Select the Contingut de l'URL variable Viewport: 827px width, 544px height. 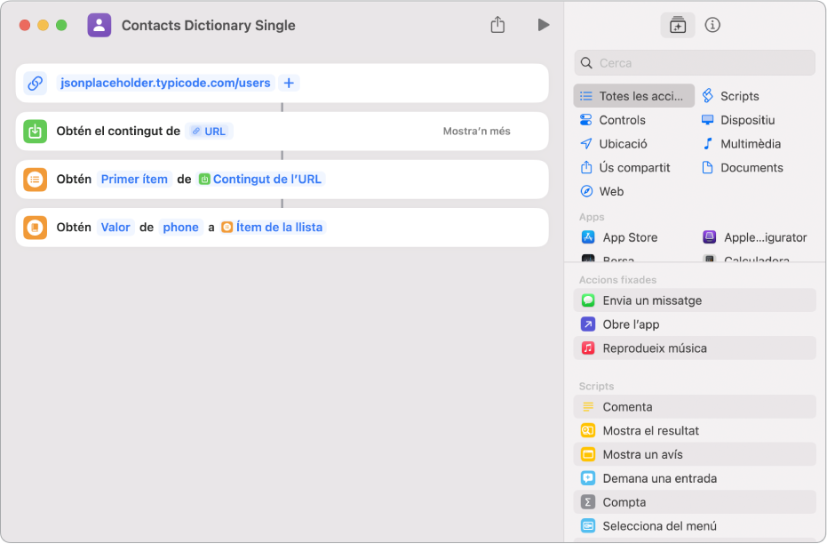[261, 180]
